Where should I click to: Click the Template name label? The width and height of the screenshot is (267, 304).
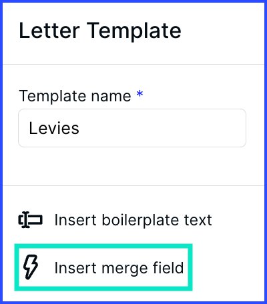75,96
